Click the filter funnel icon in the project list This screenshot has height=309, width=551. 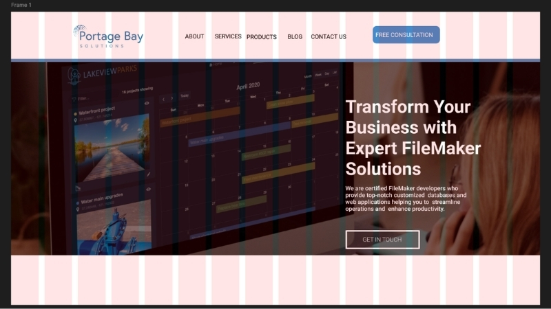click(x=74, y=98)
